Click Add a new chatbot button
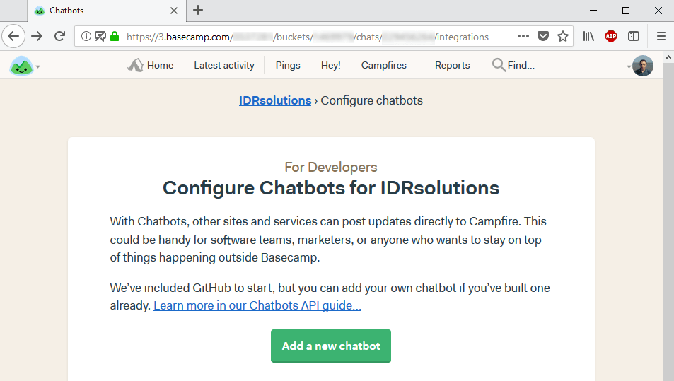The image size is (674, 381). coord(331,346)
